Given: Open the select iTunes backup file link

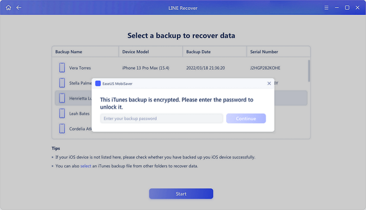Looking at the screenshot, I should [x=86, y=166].
